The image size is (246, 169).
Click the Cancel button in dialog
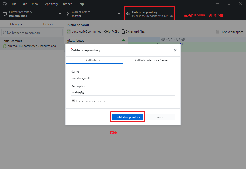(160, 117)
